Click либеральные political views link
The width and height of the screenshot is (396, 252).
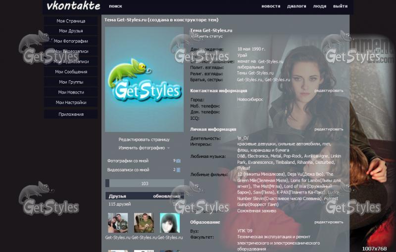pyautogui.click(x=250, y=67)
